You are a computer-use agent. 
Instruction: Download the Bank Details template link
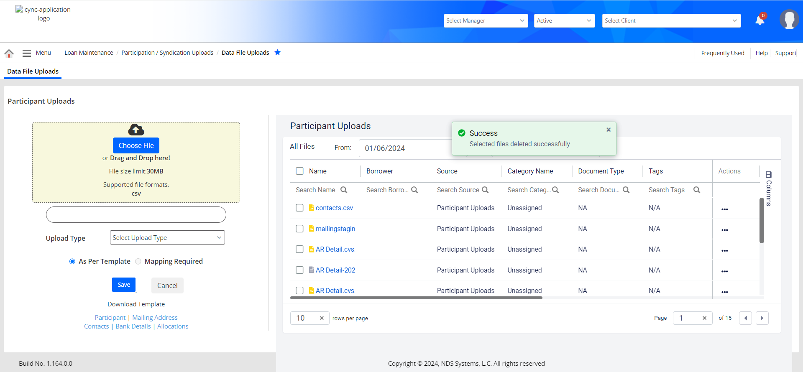click(x=133, y=326)
